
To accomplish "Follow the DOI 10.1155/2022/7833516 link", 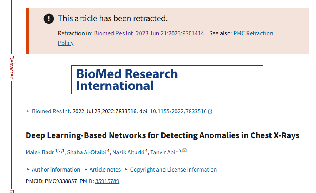I will point(178,111).
